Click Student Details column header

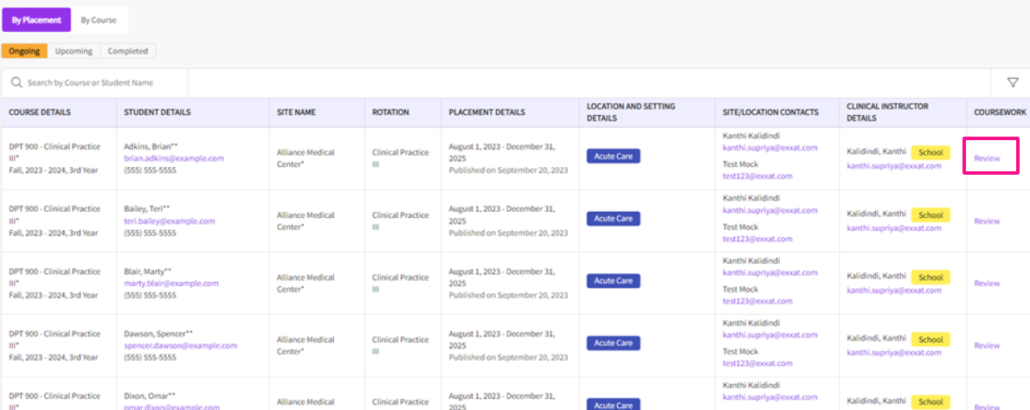click(x=158, y=112)
